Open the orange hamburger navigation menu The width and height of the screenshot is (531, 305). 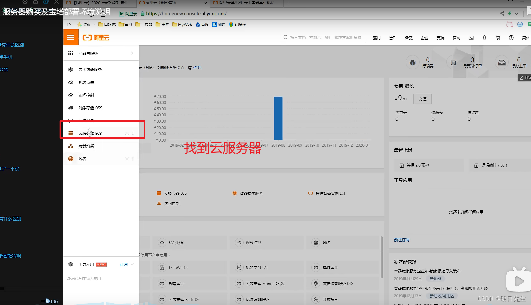point(71,37)
